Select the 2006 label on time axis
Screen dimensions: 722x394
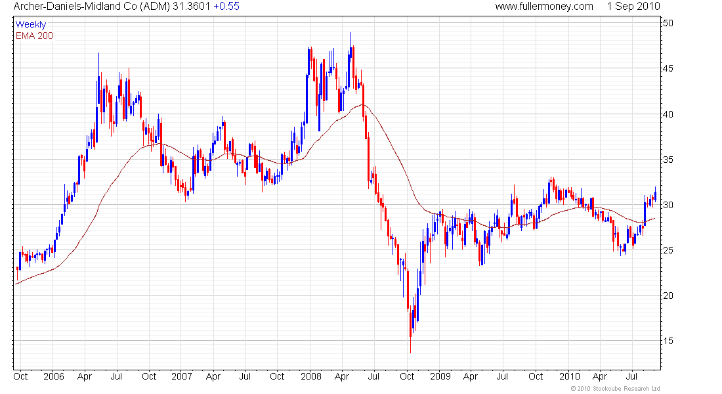point(54,376)
